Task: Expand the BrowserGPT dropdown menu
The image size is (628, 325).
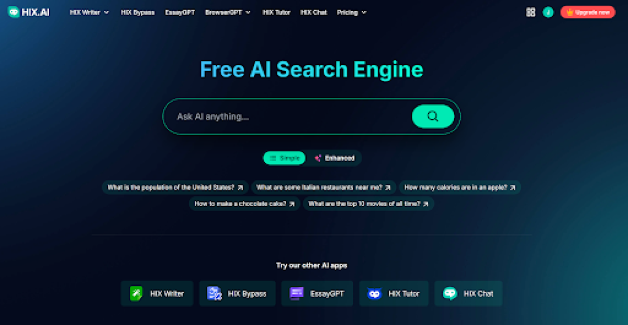Action: 228,12
